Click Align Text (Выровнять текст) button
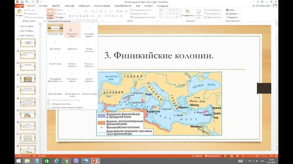The width and height of the screenshot is (293, 164). tap(140, 14)
